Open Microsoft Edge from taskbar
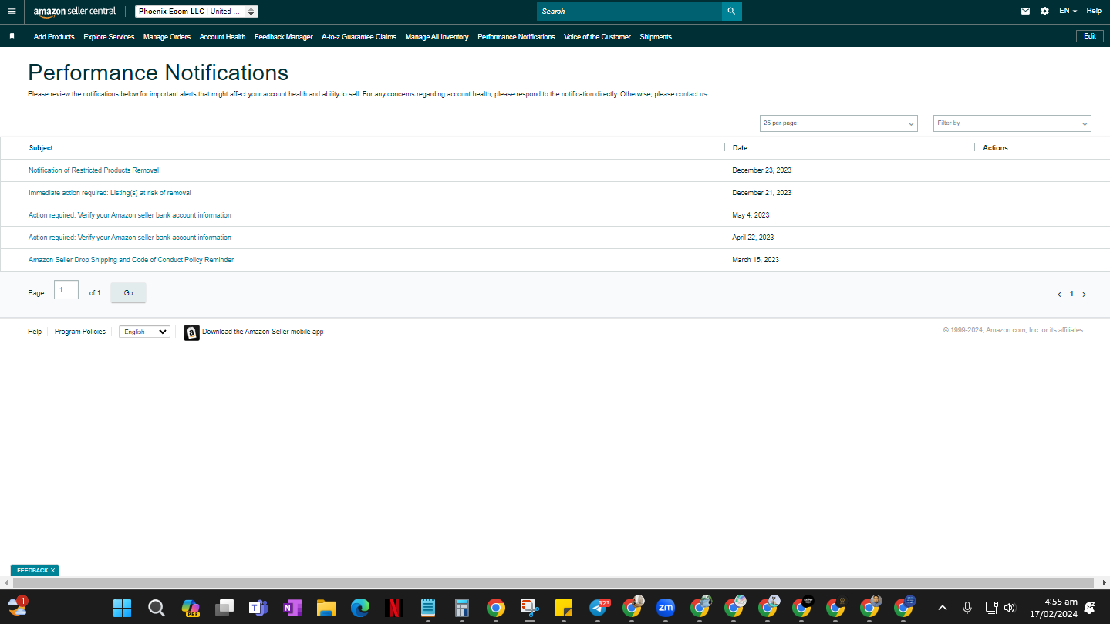The width and height of the screenshot is (1110, 624). point(360,608)
